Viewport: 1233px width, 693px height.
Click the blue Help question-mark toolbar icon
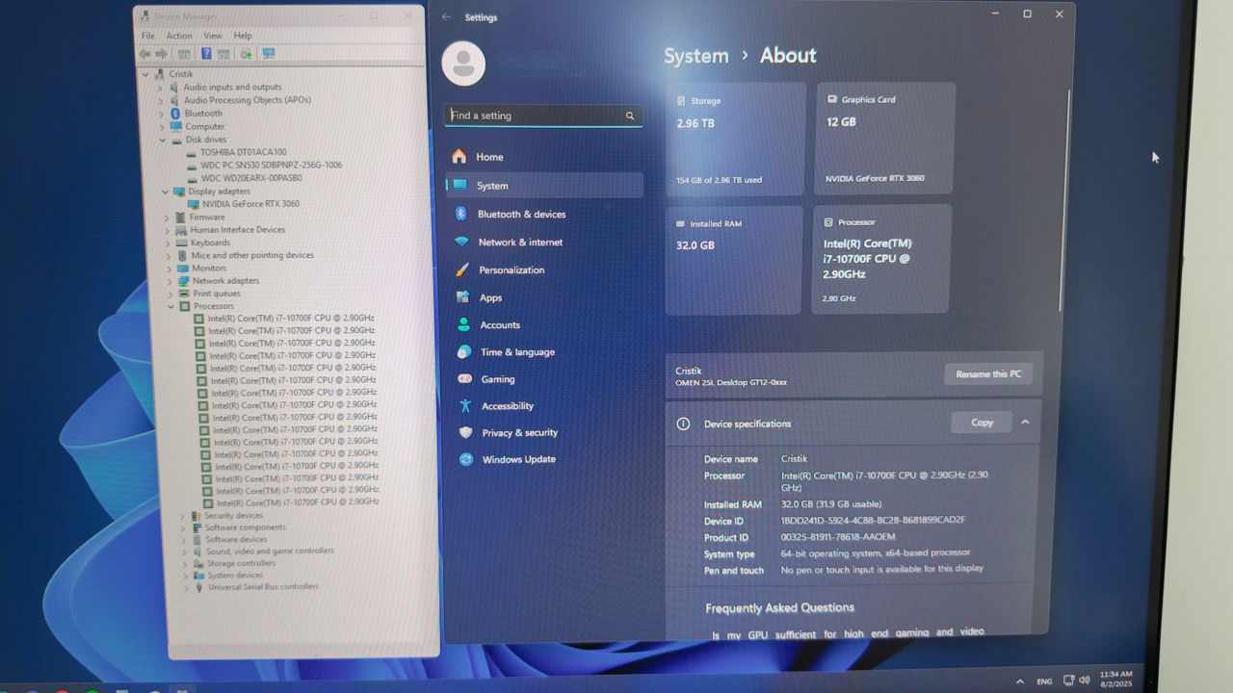tap(206, 54)
